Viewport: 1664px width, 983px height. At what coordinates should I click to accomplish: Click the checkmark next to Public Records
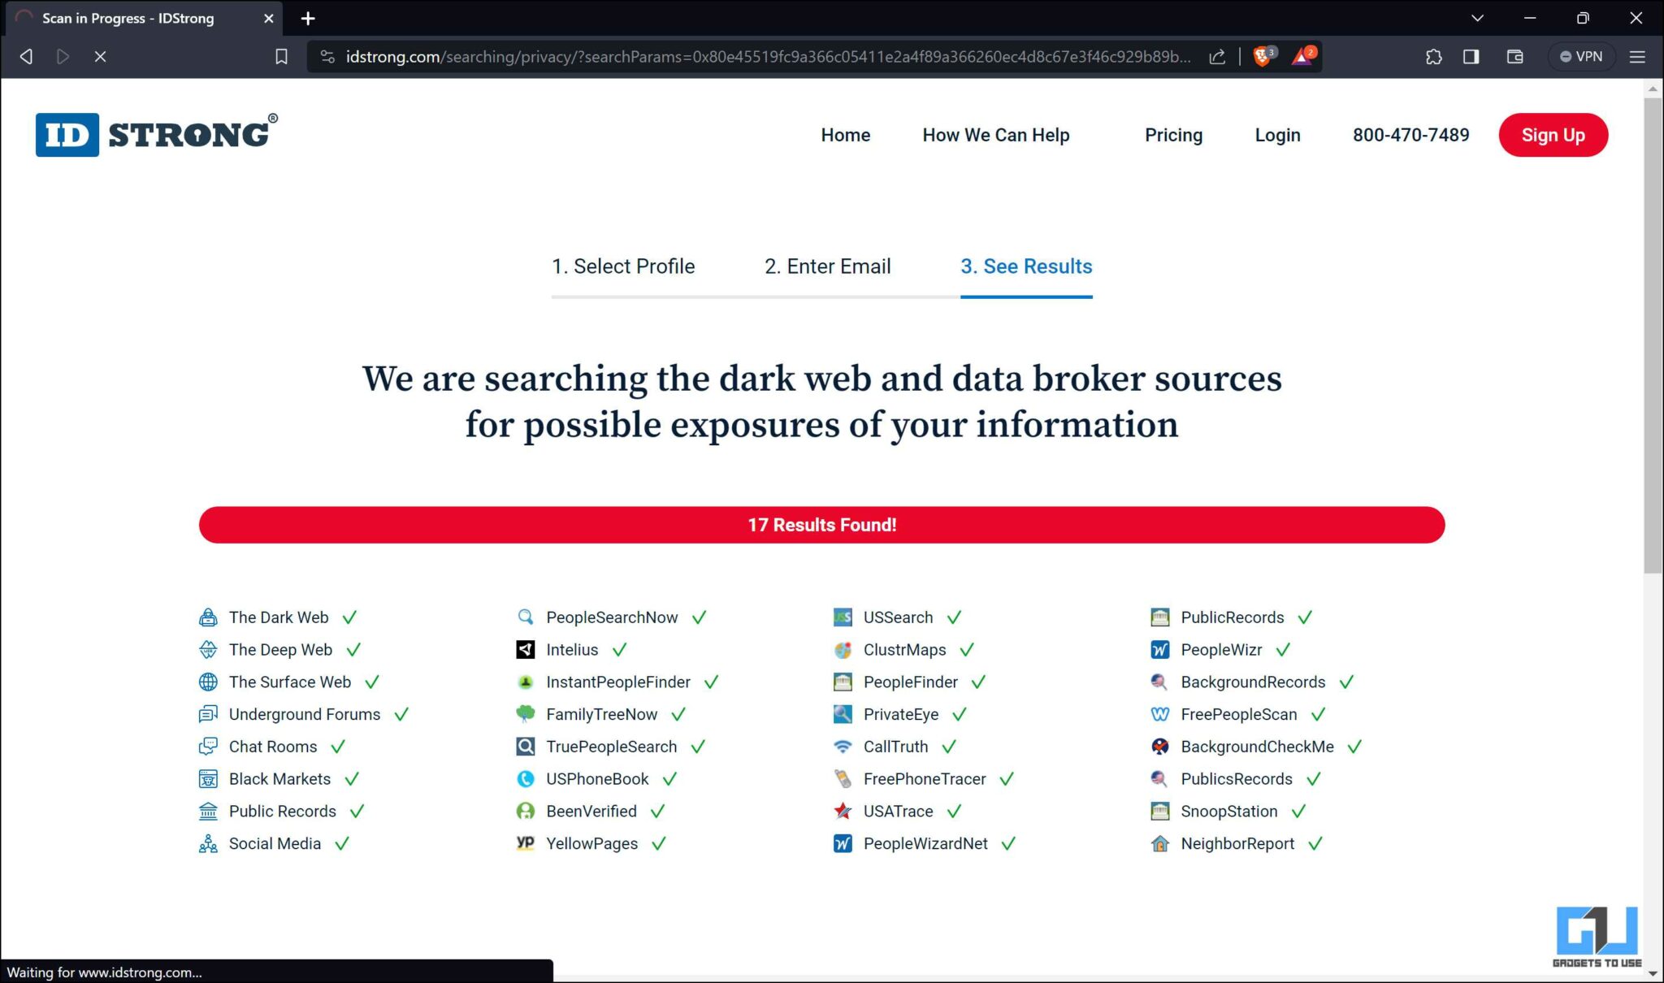click(356, 811)
